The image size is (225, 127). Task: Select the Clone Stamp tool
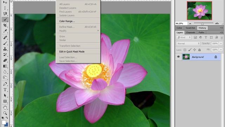click(5, 49)
